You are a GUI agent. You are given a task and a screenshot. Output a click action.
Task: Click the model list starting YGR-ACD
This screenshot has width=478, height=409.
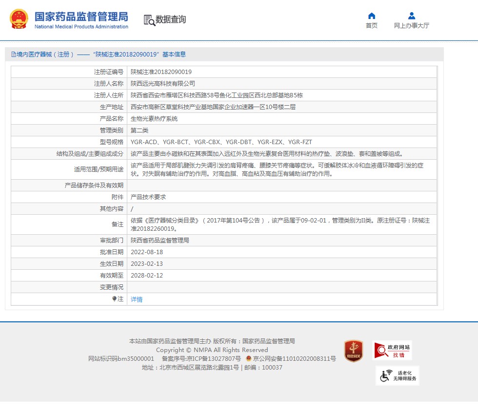(x=221, y=142)
